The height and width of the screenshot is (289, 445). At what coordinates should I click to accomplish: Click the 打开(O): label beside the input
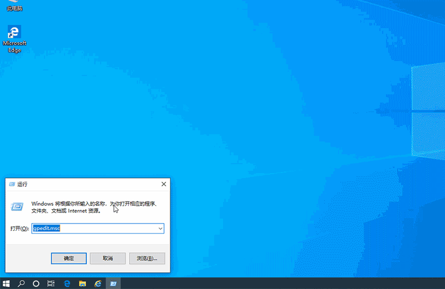tap(19, 229)
